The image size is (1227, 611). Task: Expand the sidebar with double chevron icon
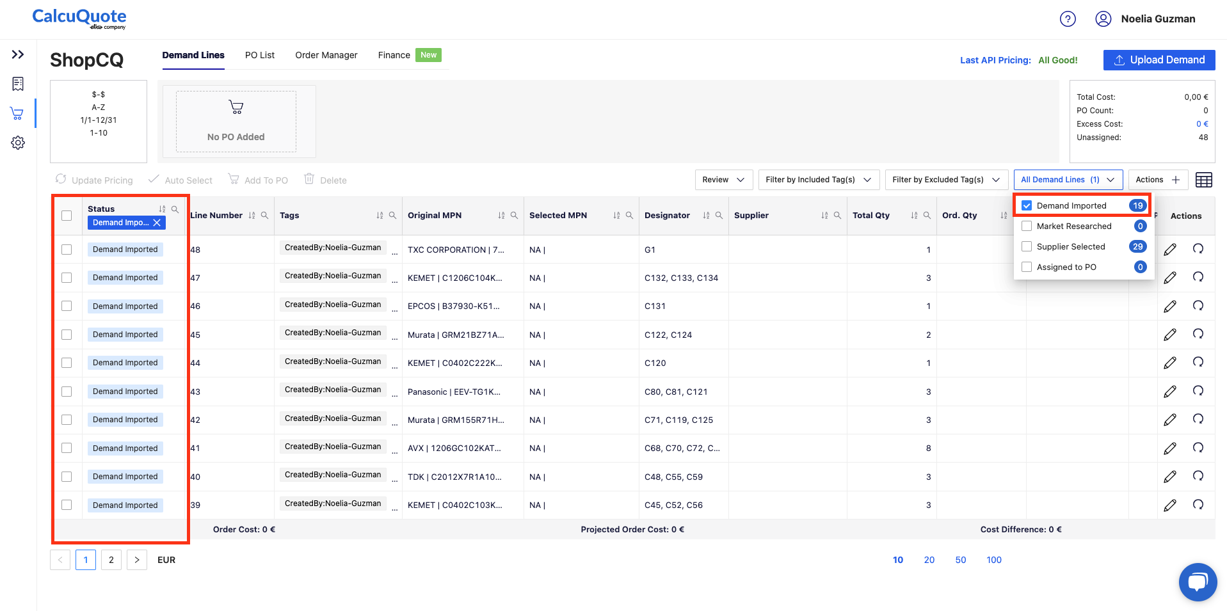point(18,54)
